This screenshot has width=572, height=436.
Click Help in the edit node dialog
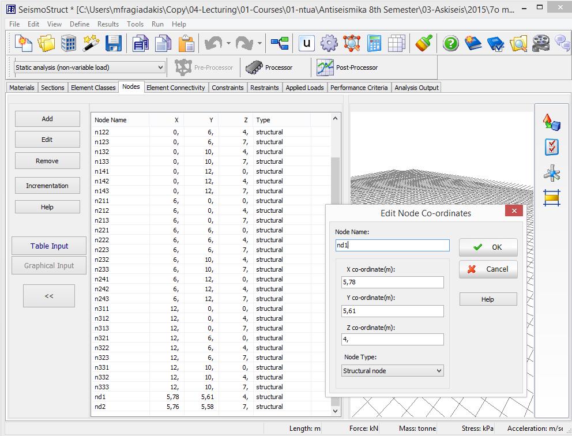point(488,299)
